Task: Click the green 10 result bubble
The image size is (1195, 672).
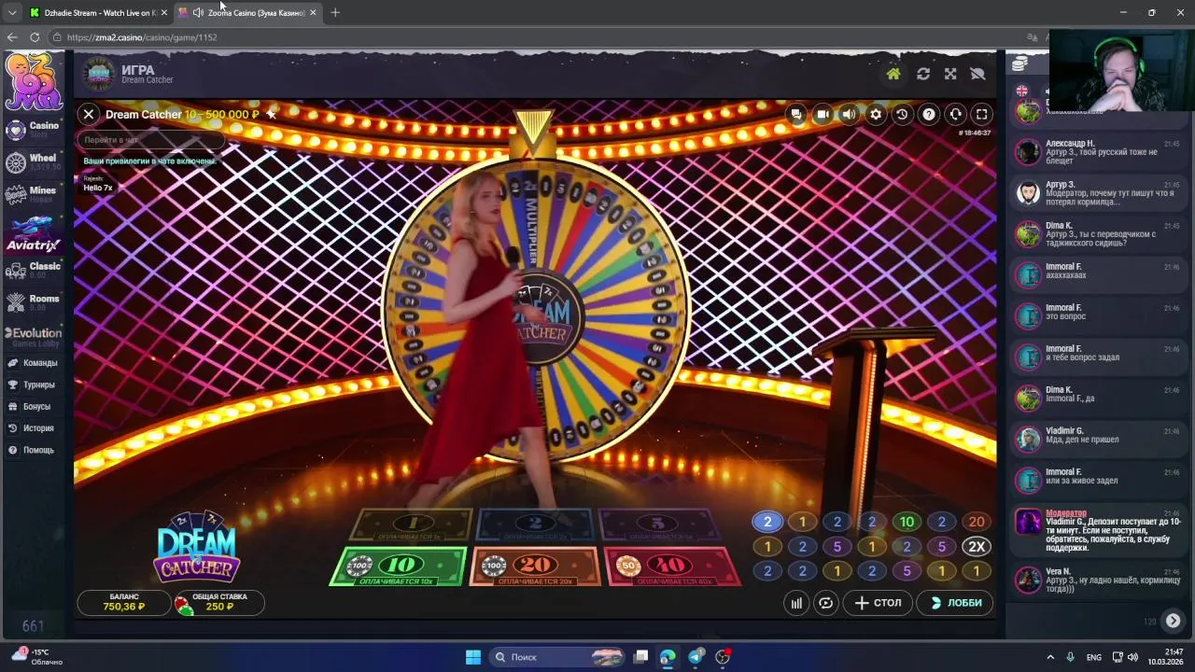Action: click(907, 523)
